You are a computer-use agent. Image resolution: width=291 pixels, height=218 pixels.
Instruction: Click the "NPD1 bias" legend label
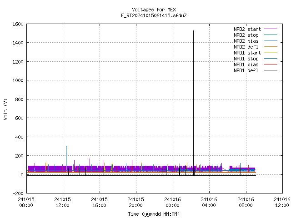246,64
